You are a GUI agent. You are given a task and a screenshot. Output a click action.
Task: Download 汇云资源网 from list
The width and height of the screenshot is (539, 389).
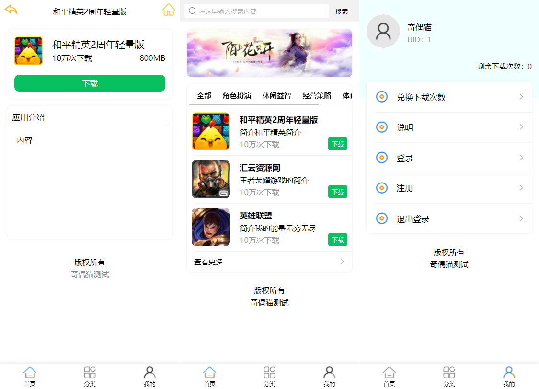(x=338, y=192)
